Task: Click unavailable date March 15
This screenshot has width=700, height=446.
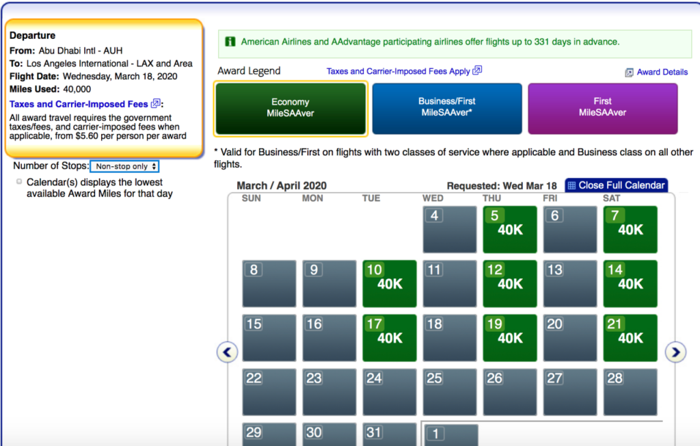Action: [x=269, y=338]
